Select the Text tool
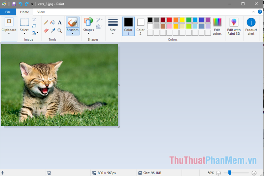Viewport: 264px width, 176px height. click(60, 22)
